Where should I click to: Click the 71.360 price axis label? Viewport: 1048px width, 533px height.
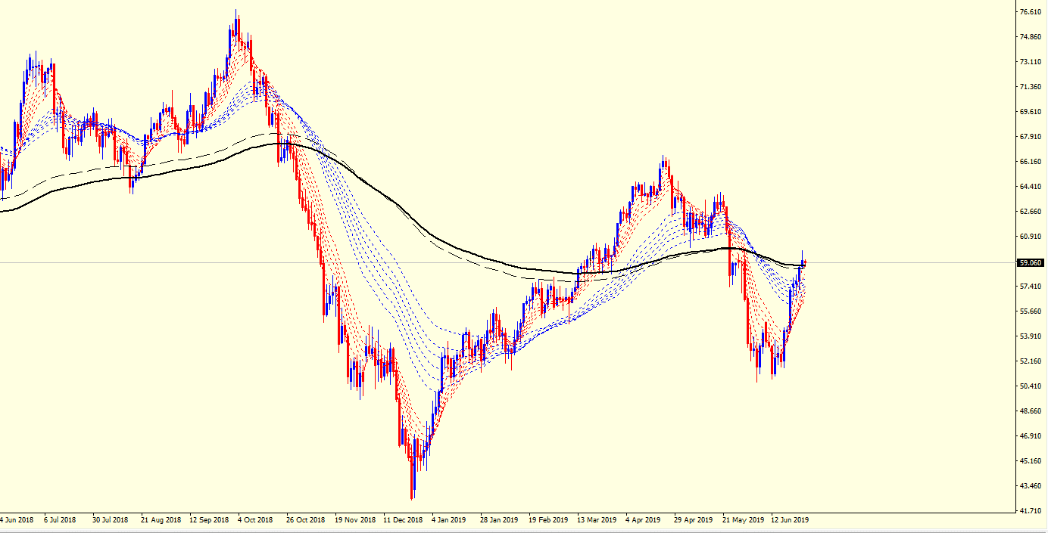pos(1031,87)
